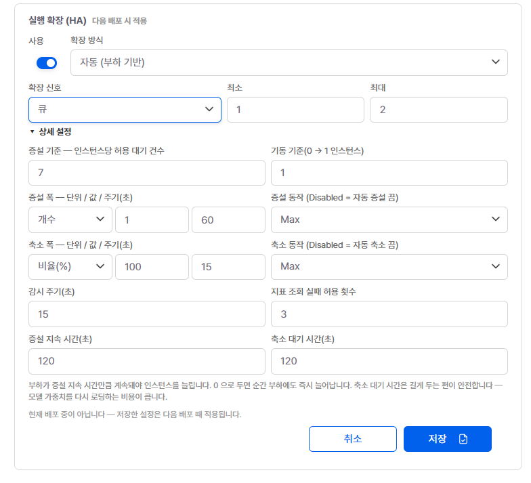Click the 증설 기준 허용 대기 건수 field
The height and width of the screenshot is (483, 531).
(146, 173)
